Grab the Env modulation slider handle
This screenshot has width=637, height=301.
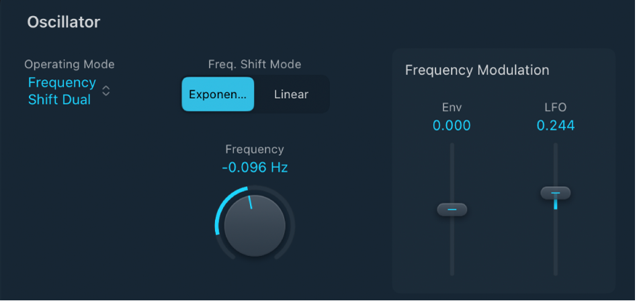click(x=452, y=210)
